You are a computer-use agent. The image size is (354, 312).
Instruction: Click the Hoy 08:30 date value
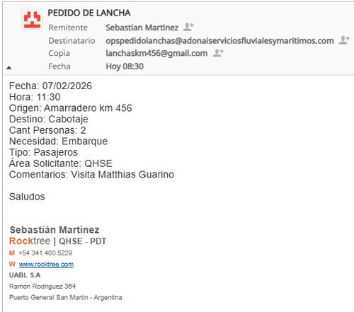click(125, 67)
